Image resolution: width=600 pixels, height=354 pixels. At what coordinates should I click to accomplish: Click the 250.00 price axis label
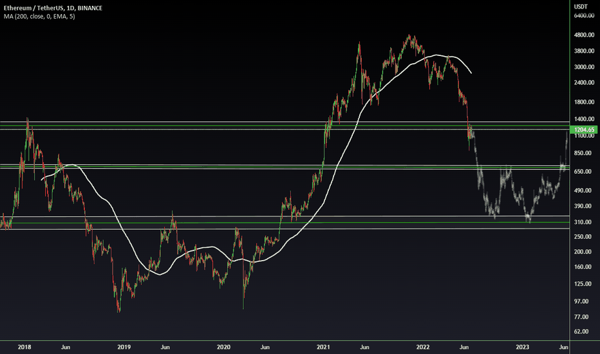coord(584,237)
